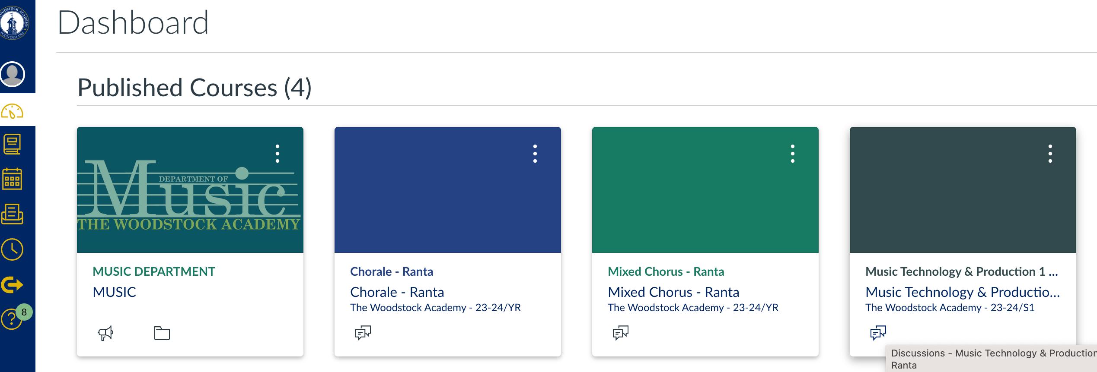
Task: Open Mixed Chorus discussions icon
Action: [x=621, y=333]
